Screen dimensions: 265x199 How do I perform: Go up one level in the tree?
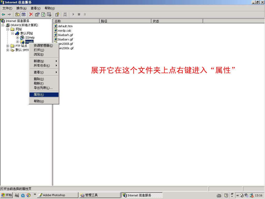coord(17,15)
